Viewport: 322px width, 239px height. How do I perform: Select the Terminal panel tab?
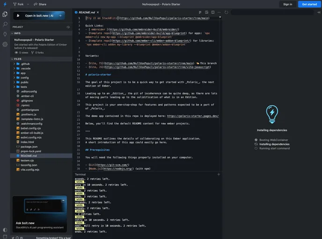click(x=80, y=174)
